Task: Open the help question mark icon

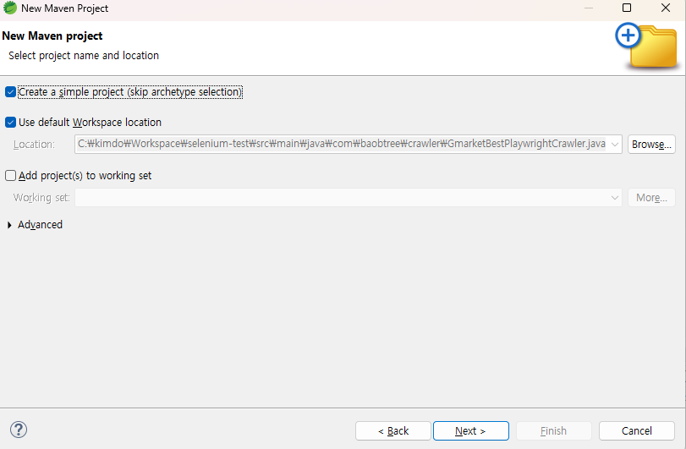Action: (19, 430)
